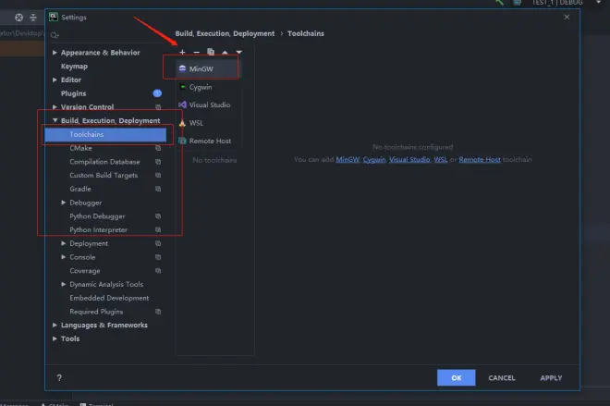Click the Remote Host icon
Screen dimensions: 610x406
point(182,141)
